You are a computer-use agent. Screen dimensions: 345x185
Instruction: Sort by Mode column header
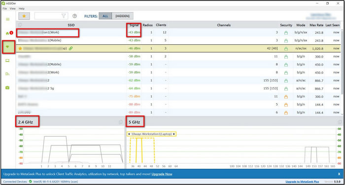point(301,25)
